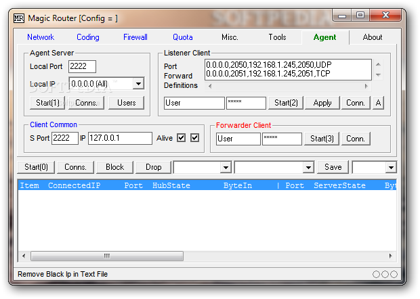Image resolution: width=420 pixels, height=299 pixels.
Task: Click third status circle indicator
Action: (x=394, y=274)
